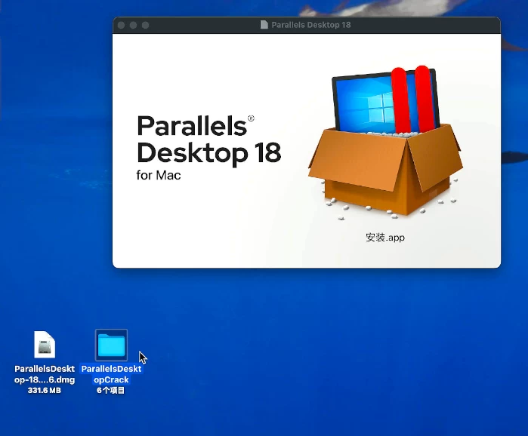Click the 6个项目 item count text
Viewport: 528px width, 436px height.
click(111, 390)
